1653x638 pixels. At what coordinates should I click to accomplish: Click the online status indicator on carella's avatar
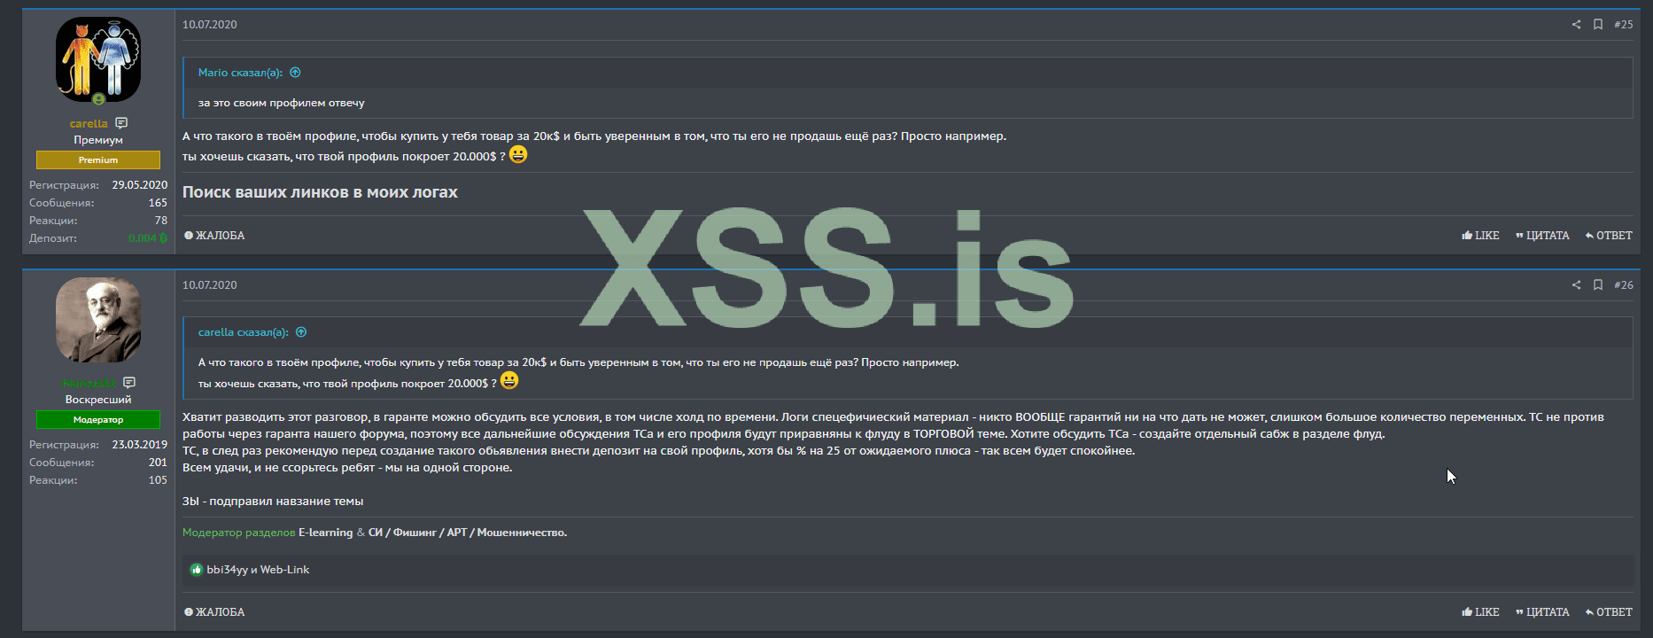(x=98, y=99)
